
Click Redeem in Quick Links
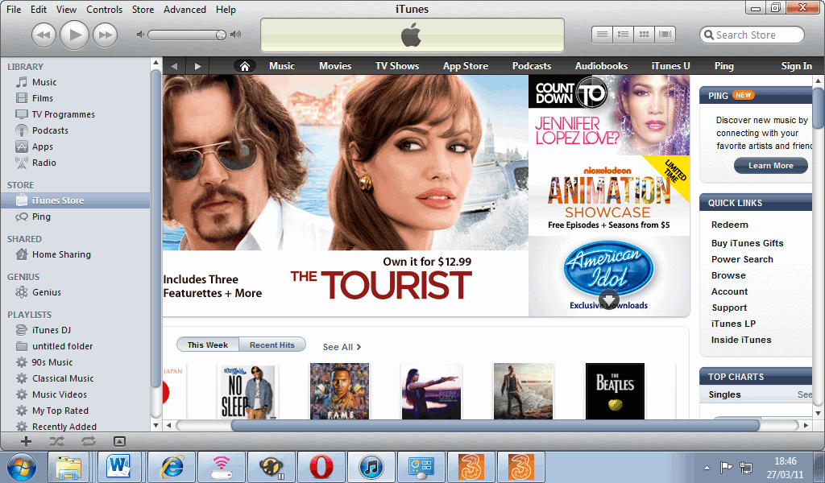pyautogui.click(x=729, y=225)
